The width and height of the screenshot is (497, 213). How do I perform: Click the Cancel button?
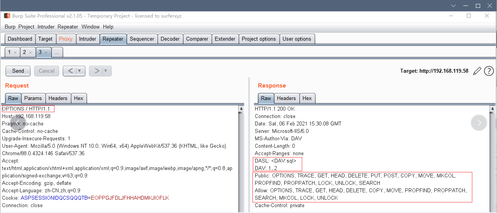pos(47,71)
